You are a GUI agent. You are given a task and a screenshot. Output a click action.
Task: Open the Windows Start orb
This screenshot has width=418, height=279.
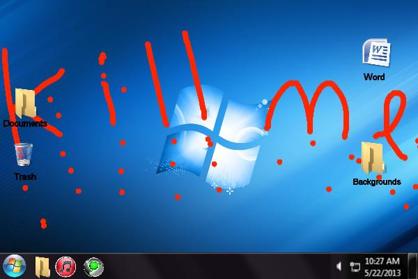[15, 266]
